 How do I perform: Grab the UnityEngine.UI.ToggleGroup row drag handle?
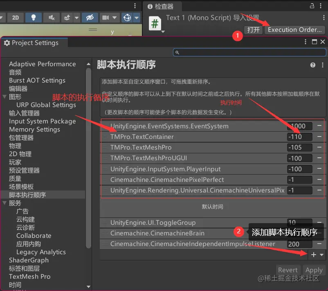point(105,222)
